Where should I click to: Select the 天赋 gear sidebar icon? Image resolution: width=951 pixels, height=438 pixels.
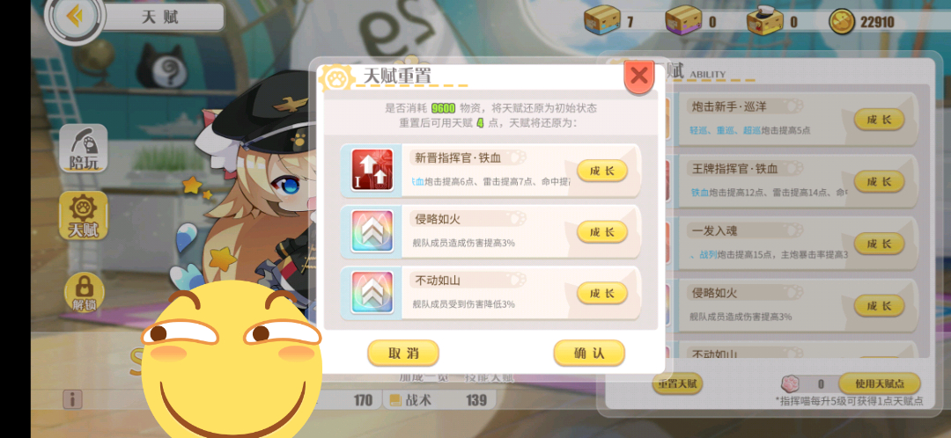pyautogui.click(x=83, y=215)
